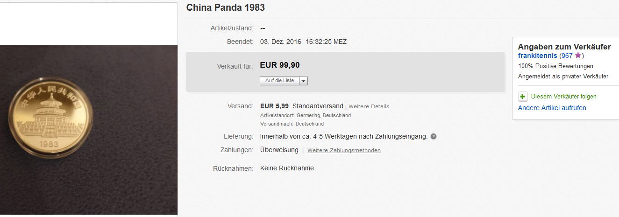
Task: Open seller profile frankitennis
Action: pos(537,56)
